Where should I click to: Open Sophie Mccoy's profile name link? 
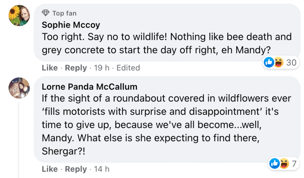pyautogui.click(x=71, y=25)
